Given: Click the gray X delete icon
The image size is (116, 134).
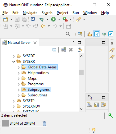Looking at the screenshot, I should 71,50.
